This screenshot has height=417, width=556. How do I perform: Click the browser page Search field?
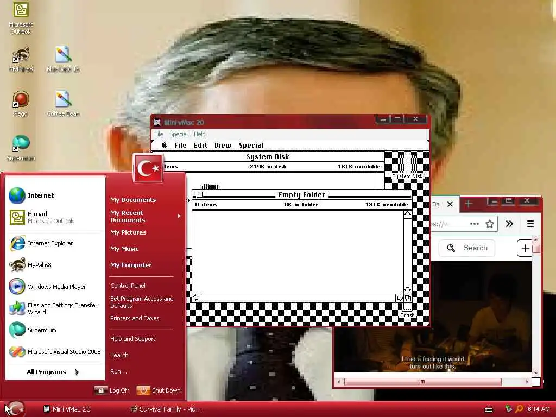(x=467, y=248)
